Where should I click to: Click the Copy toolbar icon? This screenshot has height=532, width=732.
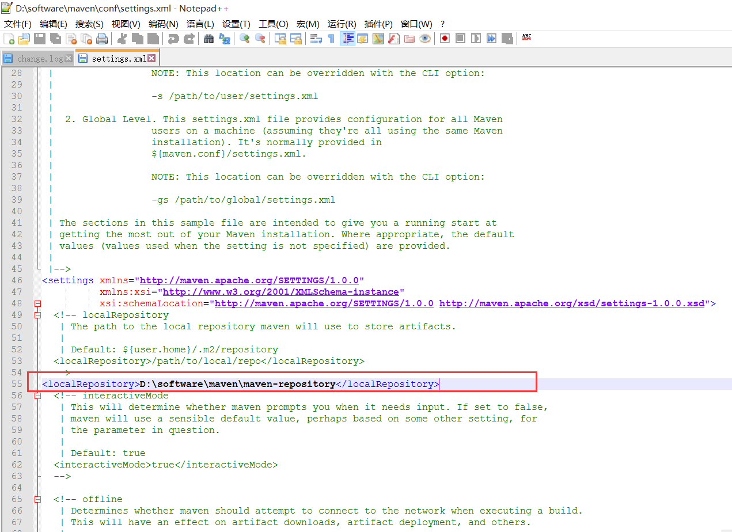coord(138,39)
